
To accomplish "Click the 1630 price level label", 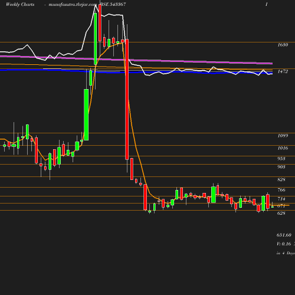I will (x=283, y=45).
